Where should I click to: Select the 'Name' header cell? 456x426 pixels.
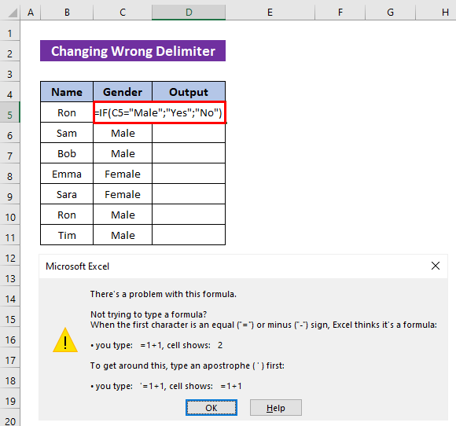tap(67, 92)
